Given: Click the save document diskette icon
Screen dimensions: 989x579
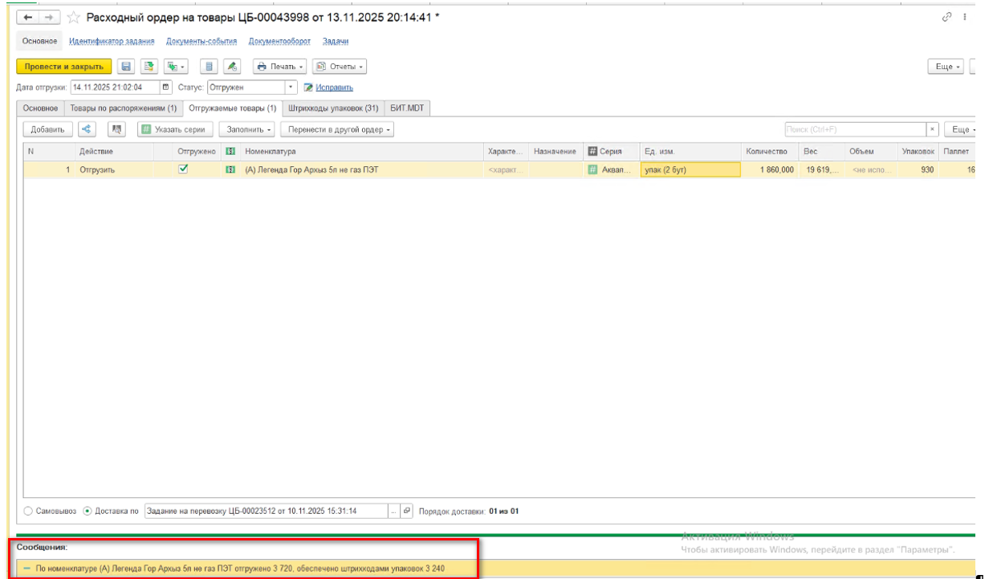Looking at the screenshot, I should tap(126, 67).
